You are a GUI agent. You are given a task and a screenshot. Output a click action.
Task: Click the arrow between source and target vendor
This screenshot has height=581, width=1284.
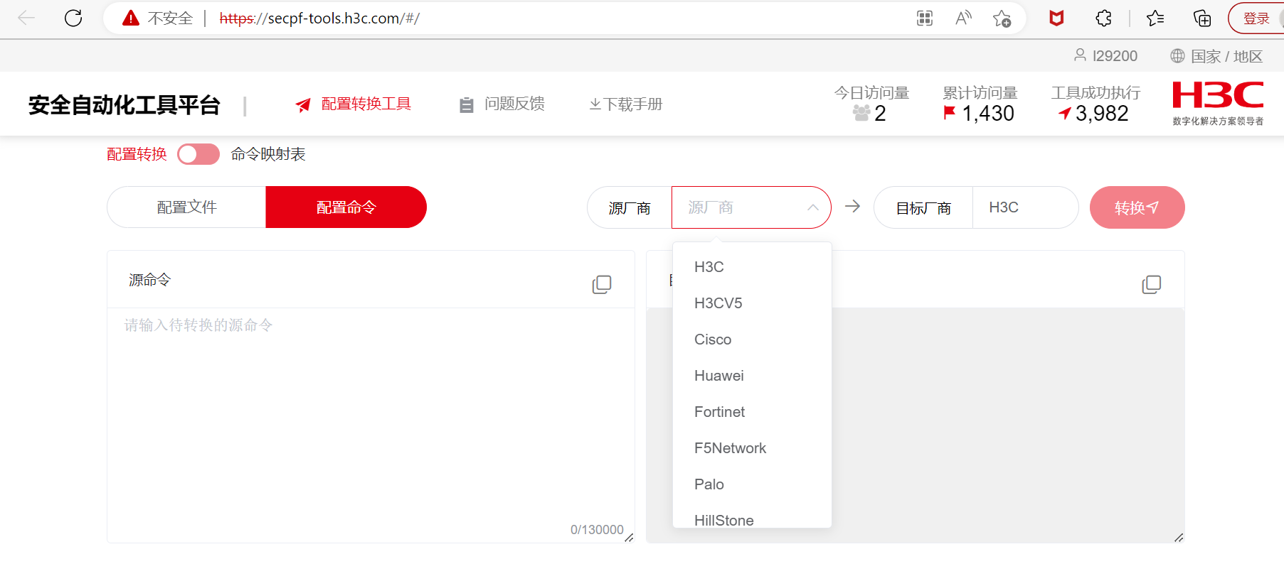[852, 207]
